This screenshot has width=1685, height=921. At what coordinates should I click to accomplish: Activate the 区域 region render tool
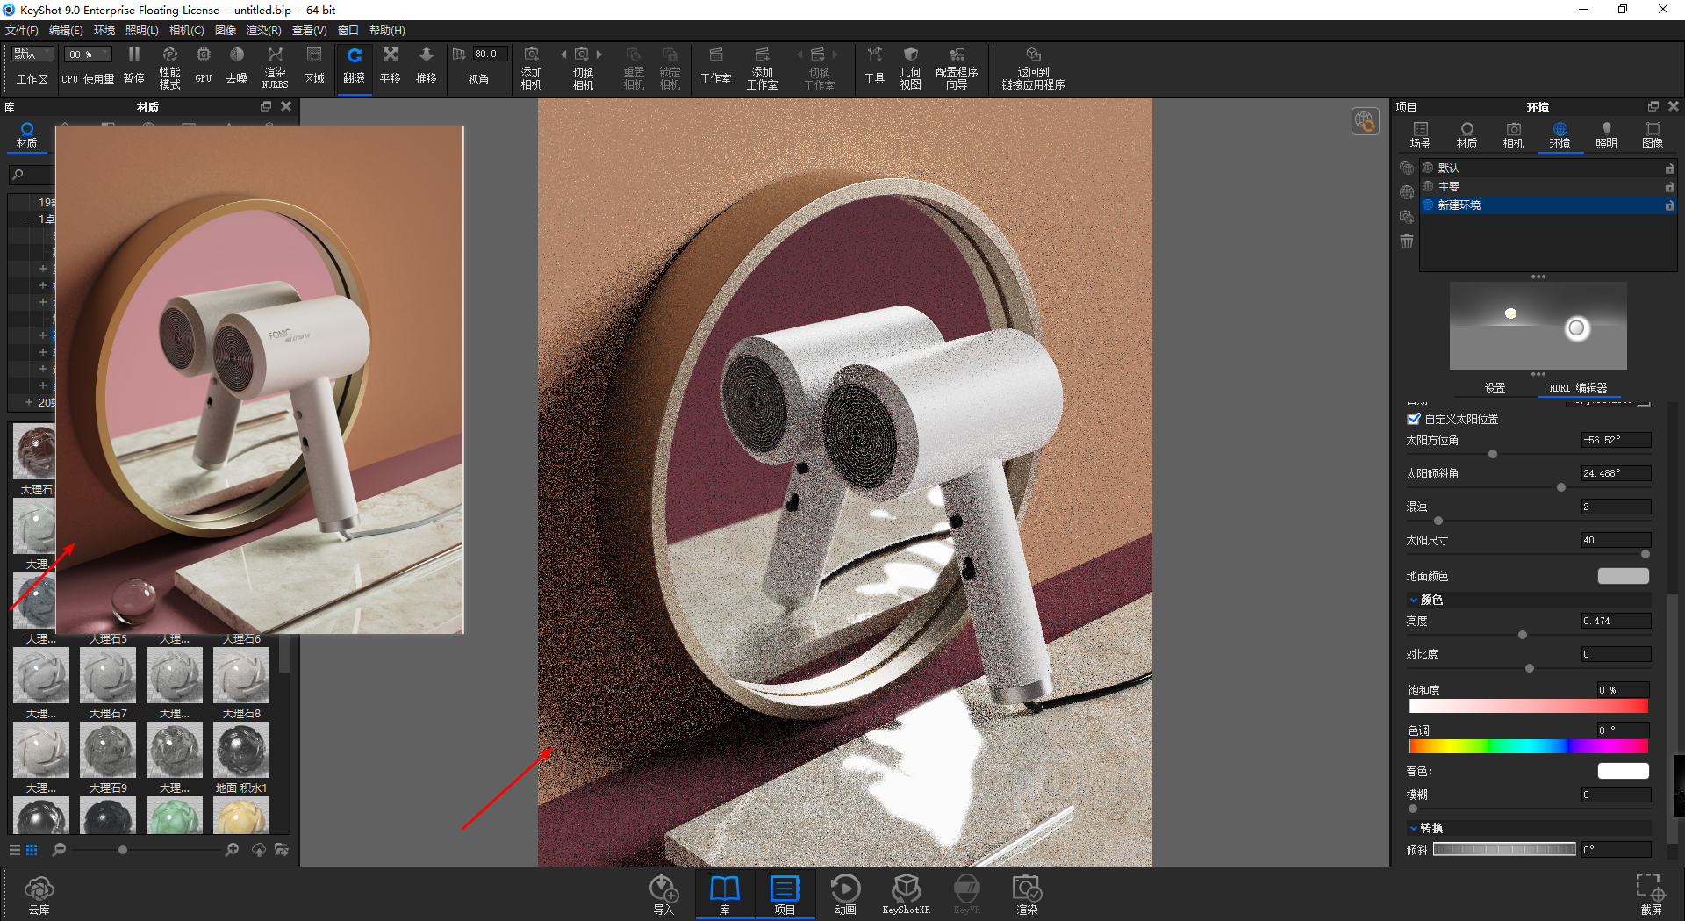coord(313,66)
